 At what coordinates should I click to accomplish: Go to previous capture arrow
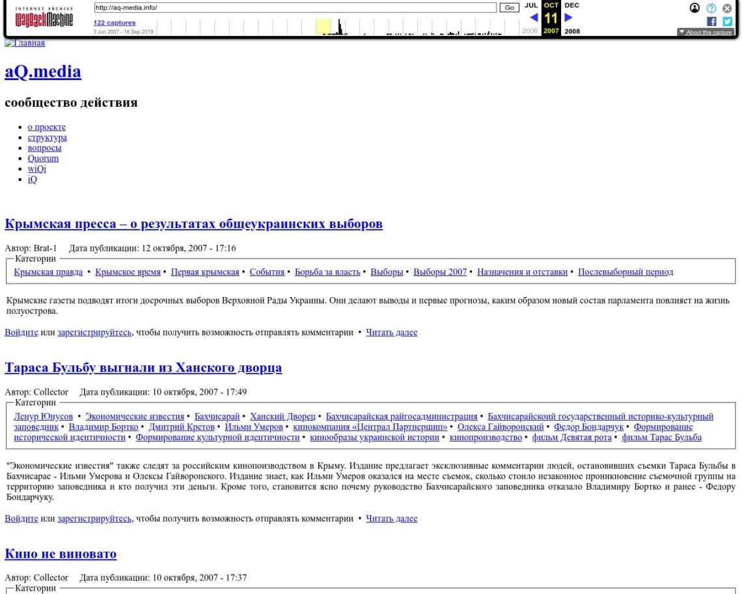click(534, 18)
